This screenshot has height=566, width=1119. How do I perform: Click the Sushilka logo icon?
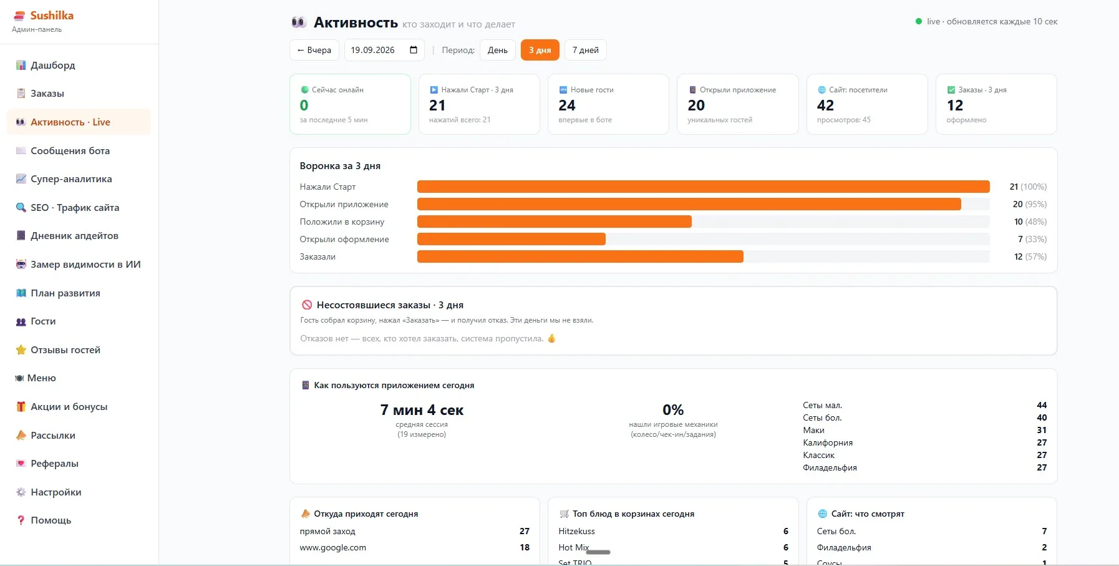pyautogui.click(x=19, y=16)
